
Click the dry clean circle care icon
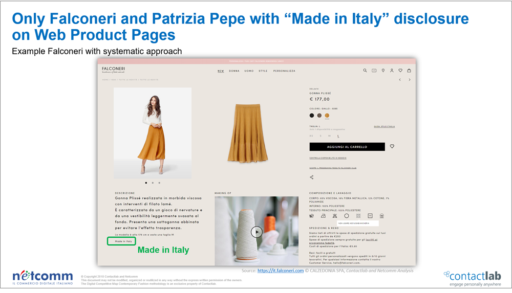[x=347, y=216]
